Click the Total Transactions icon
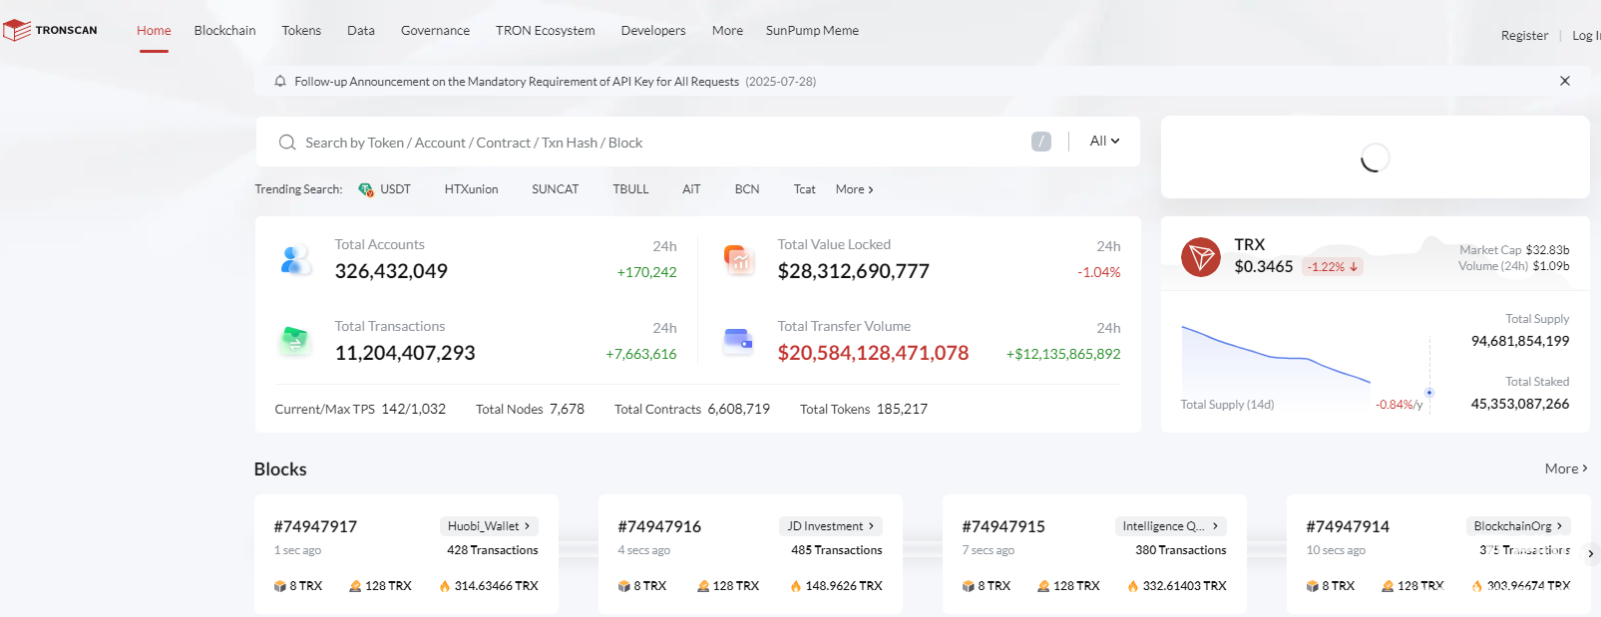 coord(294,341)
